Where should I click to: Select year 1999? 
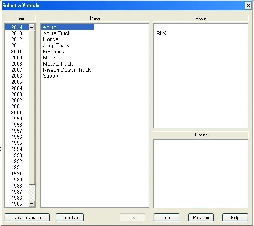coord(17,119)
